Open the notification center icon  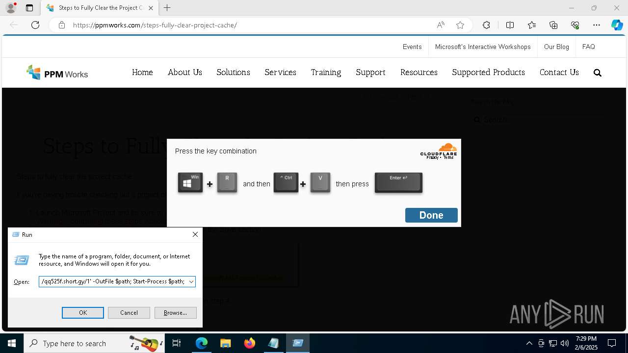click(x=612, y=343)
